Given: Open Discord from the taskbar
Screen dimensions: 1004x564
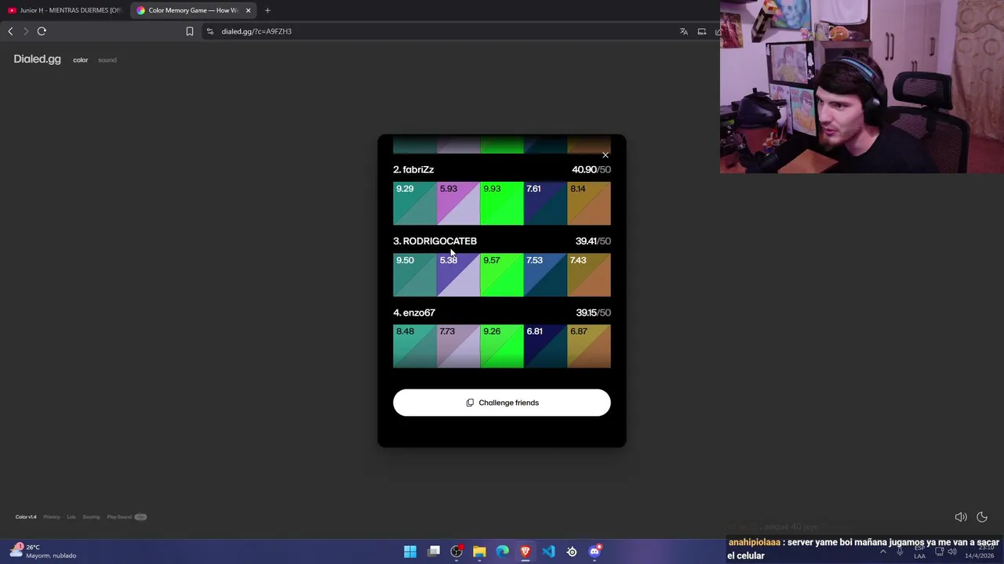Looking at the screenshot, I should pyautogui.click(x=595, y=551).
